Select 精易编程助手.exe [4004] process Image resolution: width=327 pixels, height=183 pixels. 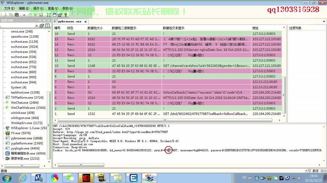[28, 154]
